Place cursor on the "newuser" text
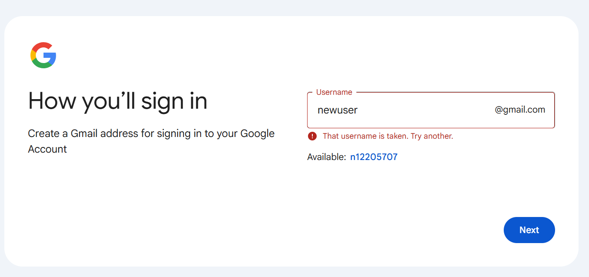This screenshot has width=589, height=277. click(x=338, y=110)
